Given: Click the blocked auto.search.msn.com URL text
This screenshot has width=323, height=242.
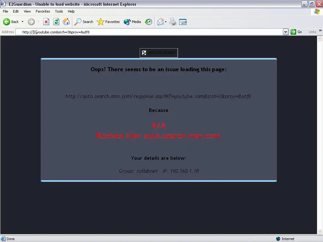Looking at the screenshot, I should (x=158, y=96).
